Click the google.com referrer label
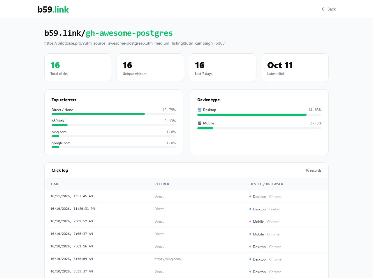Screen dimensions: 373x278 pos(61,143)
